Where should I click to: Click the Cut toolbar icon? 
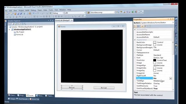(x=24, y=14)
